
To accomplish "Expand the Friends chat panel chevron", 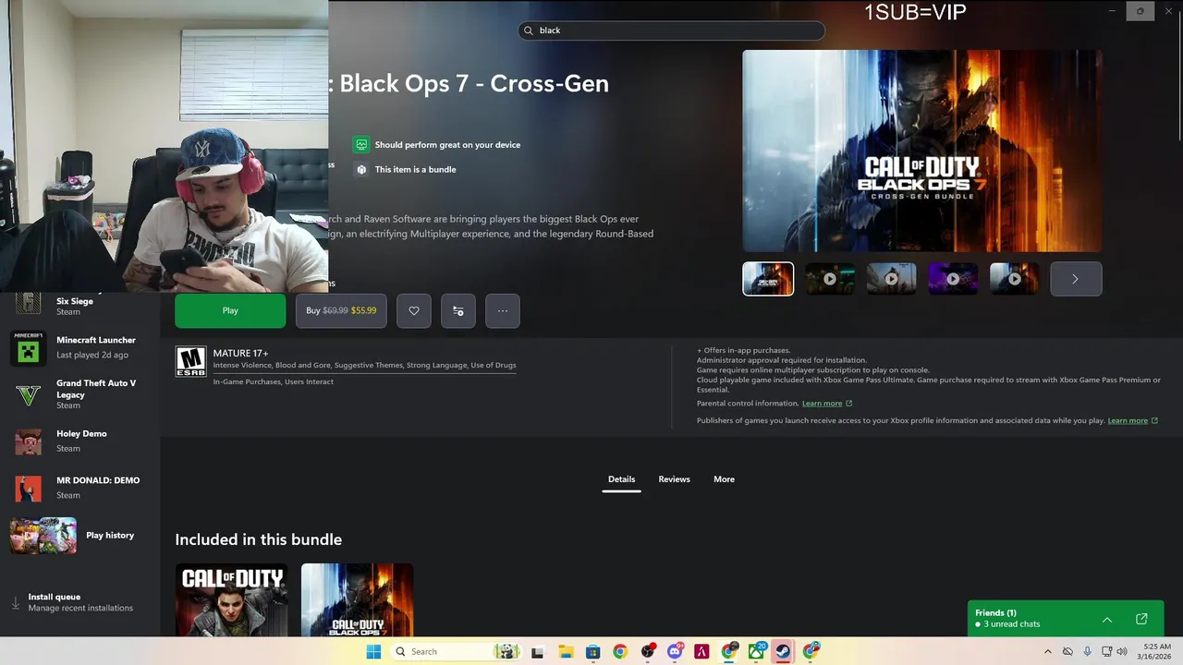I will point(1107,619).
